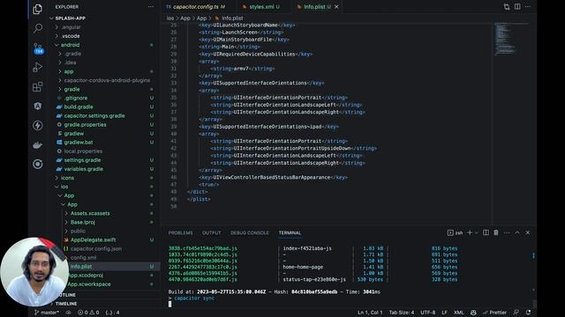565x317 pixels.
Task: Click the terminal input cursor line
Action: point(170,304)
